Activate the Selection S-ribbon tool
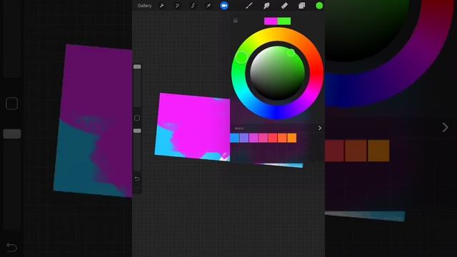The image size is (457, 257). (193, 6)
